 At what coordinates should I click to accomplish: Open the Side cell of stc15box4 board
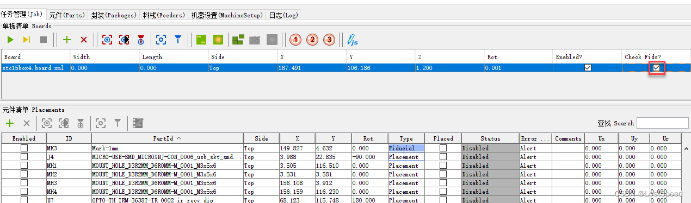click(243, 68)
